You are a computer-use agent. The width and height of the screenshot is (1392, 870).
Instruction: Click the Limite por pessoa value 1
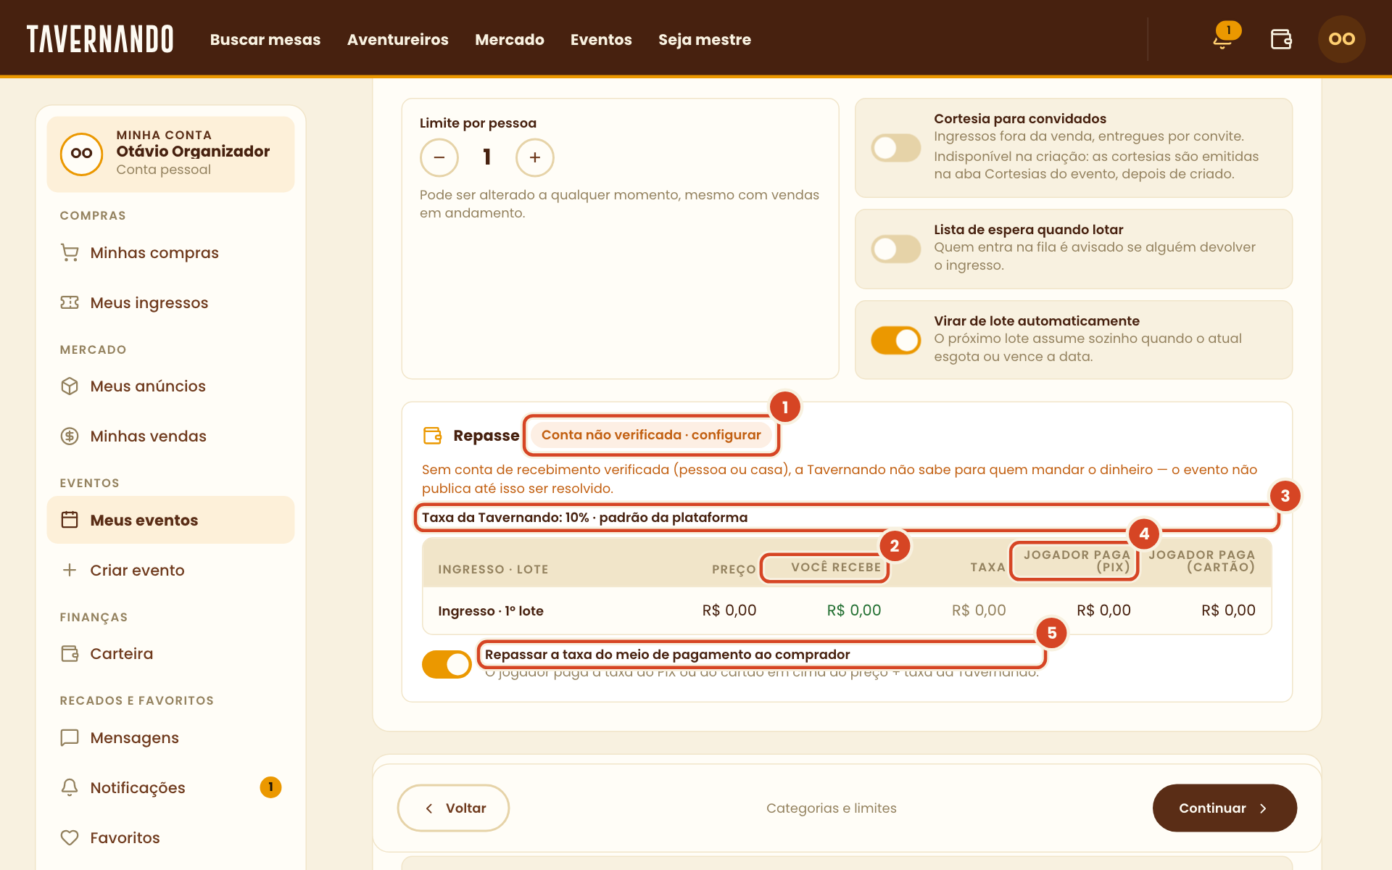pyautogui.click(x=487, y=157)
